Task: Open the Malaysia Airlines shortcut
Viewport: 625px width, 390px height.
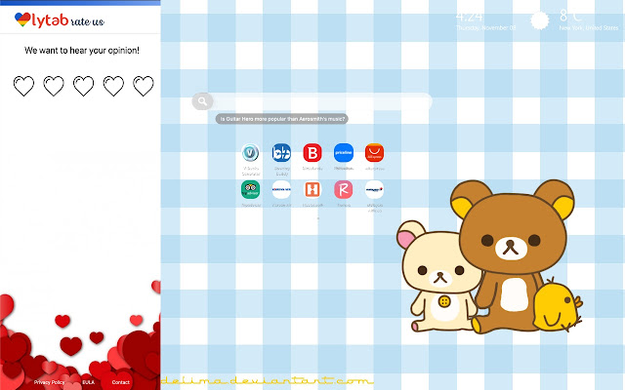Action: (374, 189)
